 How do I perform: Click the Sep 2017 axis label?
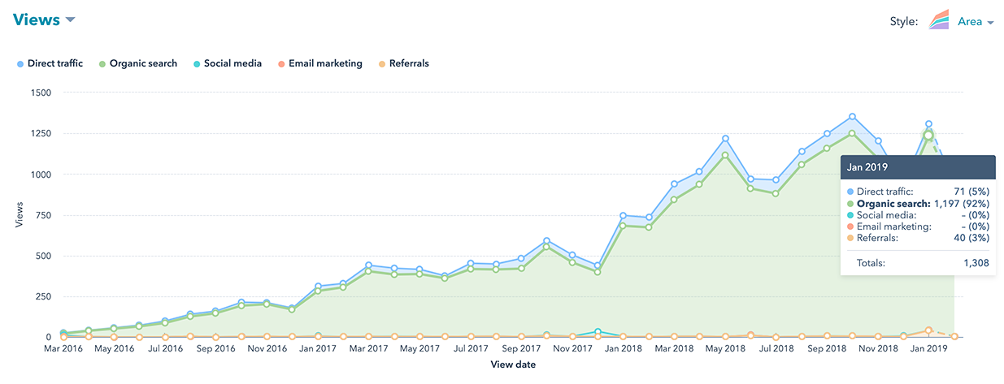(x=522, y=349)
